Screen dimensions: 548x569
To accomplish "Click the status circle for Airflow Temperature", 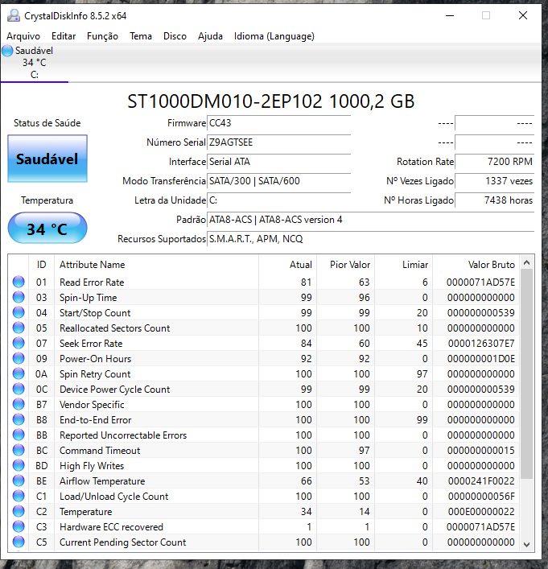I will coord(19,480).
